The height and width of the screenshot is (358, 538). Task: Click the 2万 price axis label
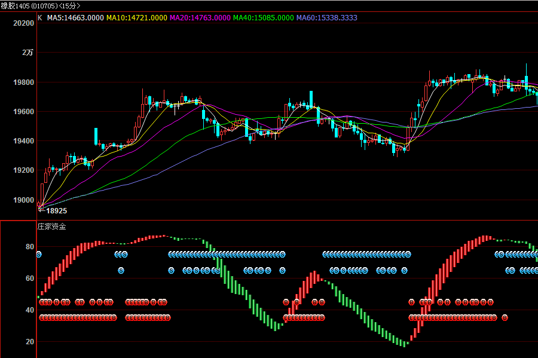click(x=27, y=53)
